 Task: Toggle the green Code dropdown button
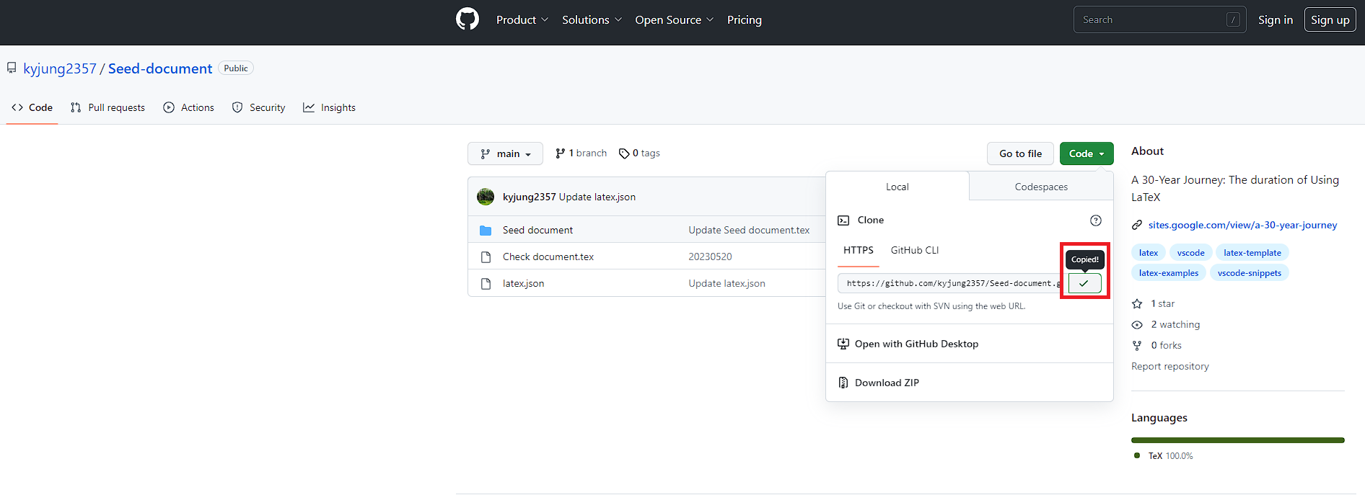(x=1087, y=153)
